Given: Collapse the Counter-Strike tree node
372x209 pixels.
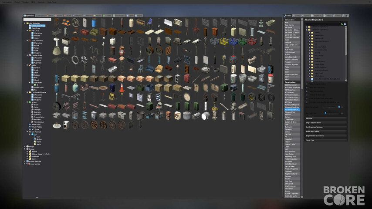Looking at the screenshot, I should click(x=27, y=55).
